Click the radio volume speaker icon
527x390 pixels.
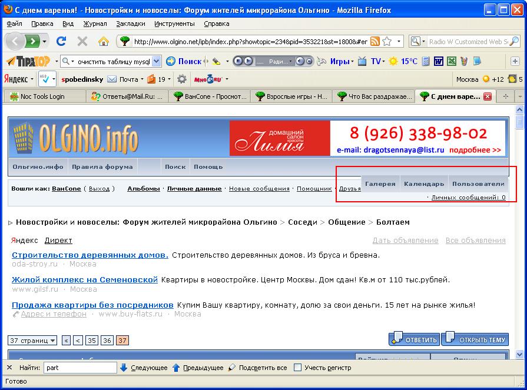[300, 61]
